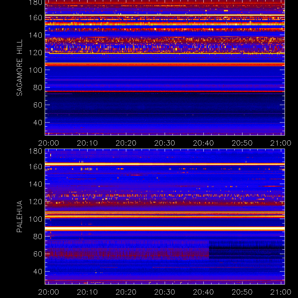The image size is (298, 298).
Task: Click the 20:40 time label of Palehua plot
Action: (x=203, y=292)
